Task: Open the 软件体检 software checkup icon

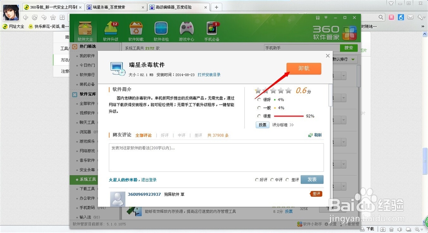Action: 161,31
